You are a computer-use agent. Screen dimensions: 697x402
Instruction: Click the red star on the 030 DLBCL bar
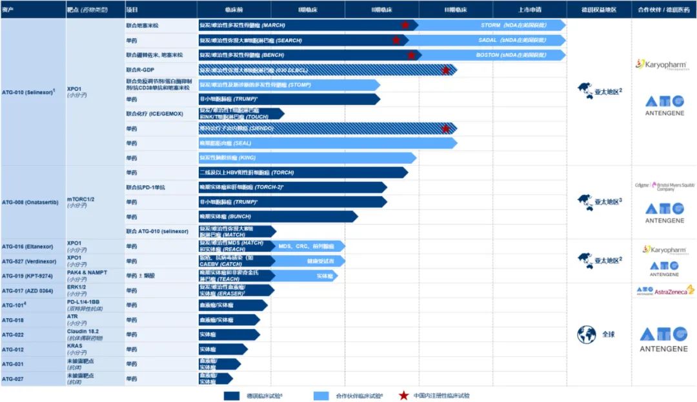click(x=445, y=70)
